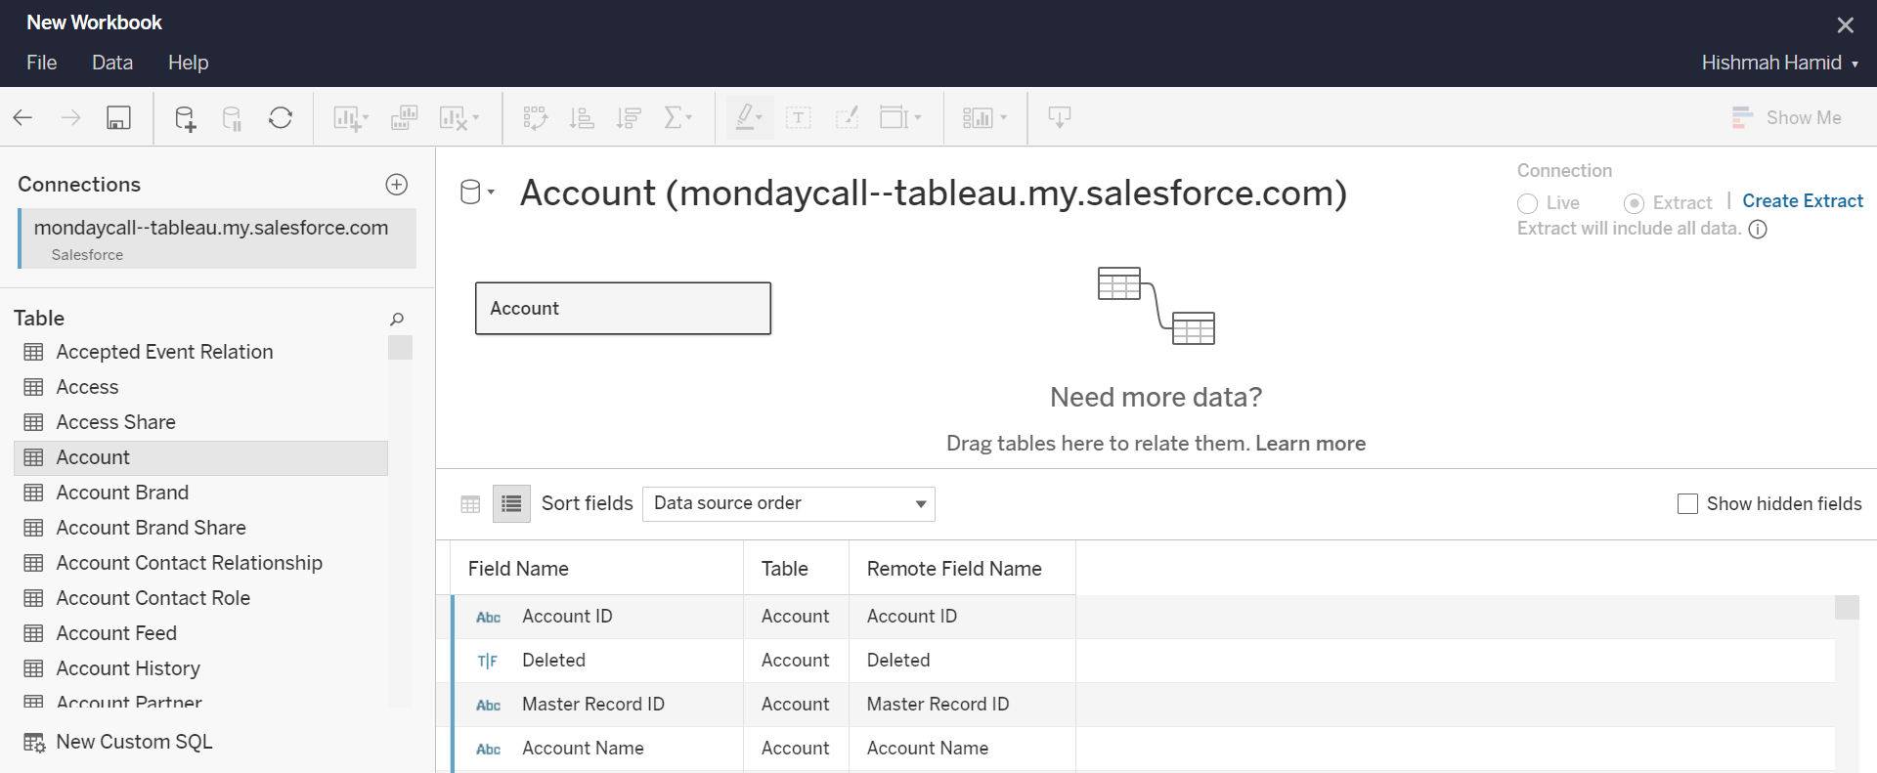Click the info icon beside extract note

pyautogui.click(x=1758, y=230)
